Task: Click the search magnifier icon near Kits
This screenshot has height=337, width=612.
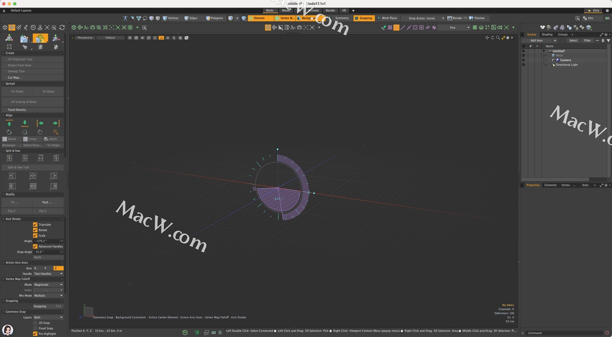Action: pyautogui.click(x=578, y=18)
